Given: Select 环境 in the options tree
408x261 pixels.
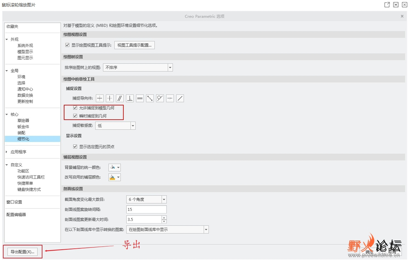Looking at the screenshot, I should (x=21, y=77).
